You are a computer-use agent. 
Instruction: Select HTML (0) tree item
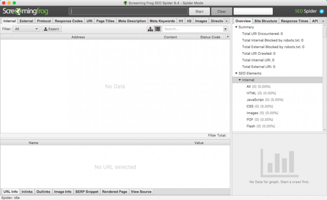coord(261,93)
